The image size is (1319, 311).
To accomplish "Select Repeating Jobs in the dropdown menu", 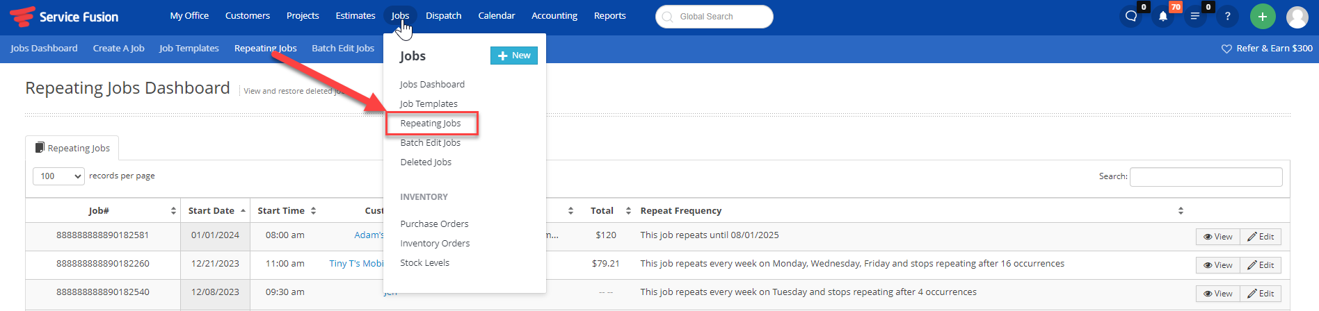I will (x=431, y=124).
